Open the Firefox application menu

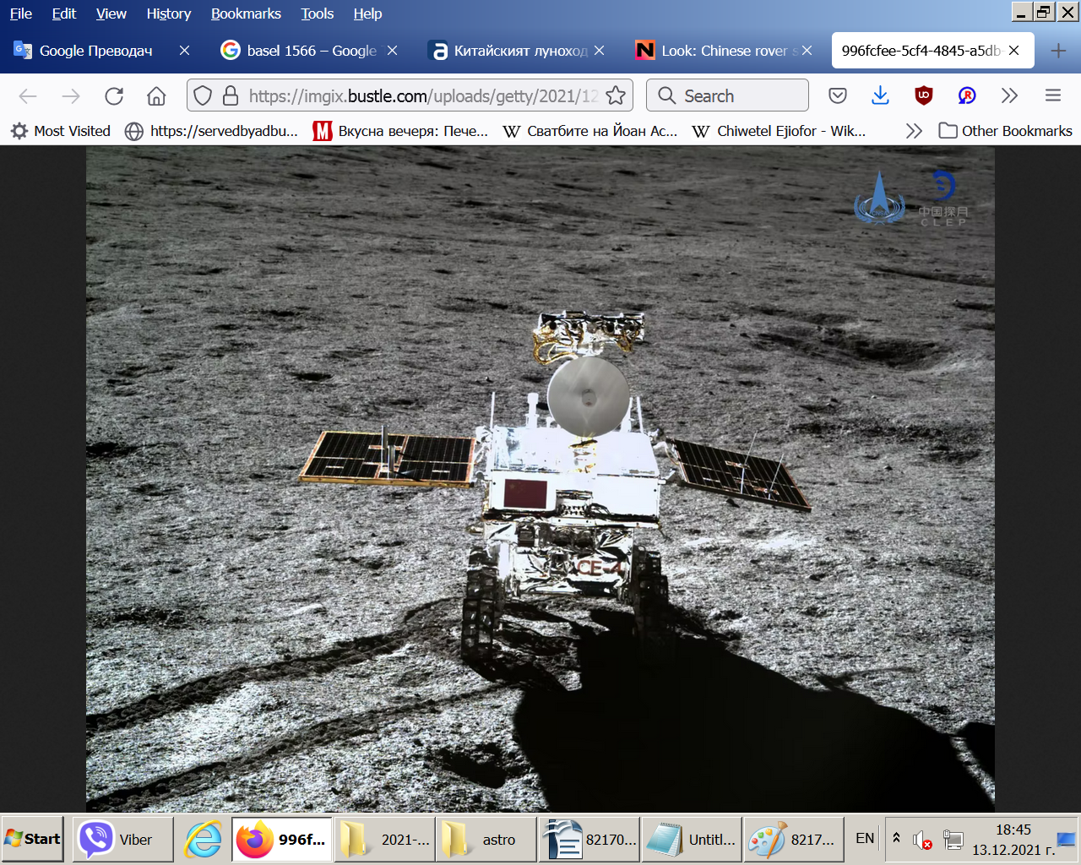pos(1052,96)
